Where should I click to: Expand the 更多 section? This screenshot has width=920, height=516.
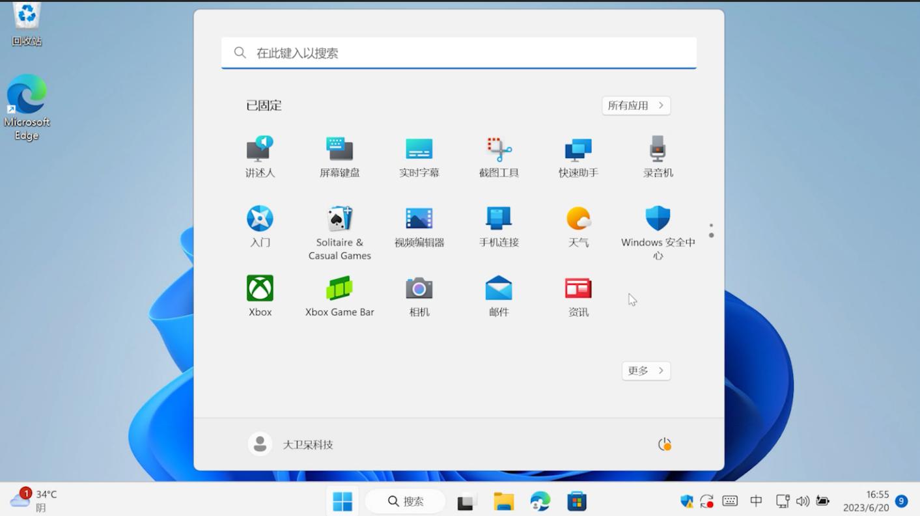pyautogui.click(x=645, y=370)
